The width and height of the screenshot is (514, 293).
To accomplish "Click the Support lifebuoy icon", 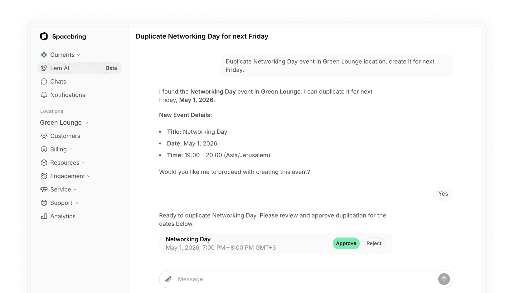I will tap(44, 203).
